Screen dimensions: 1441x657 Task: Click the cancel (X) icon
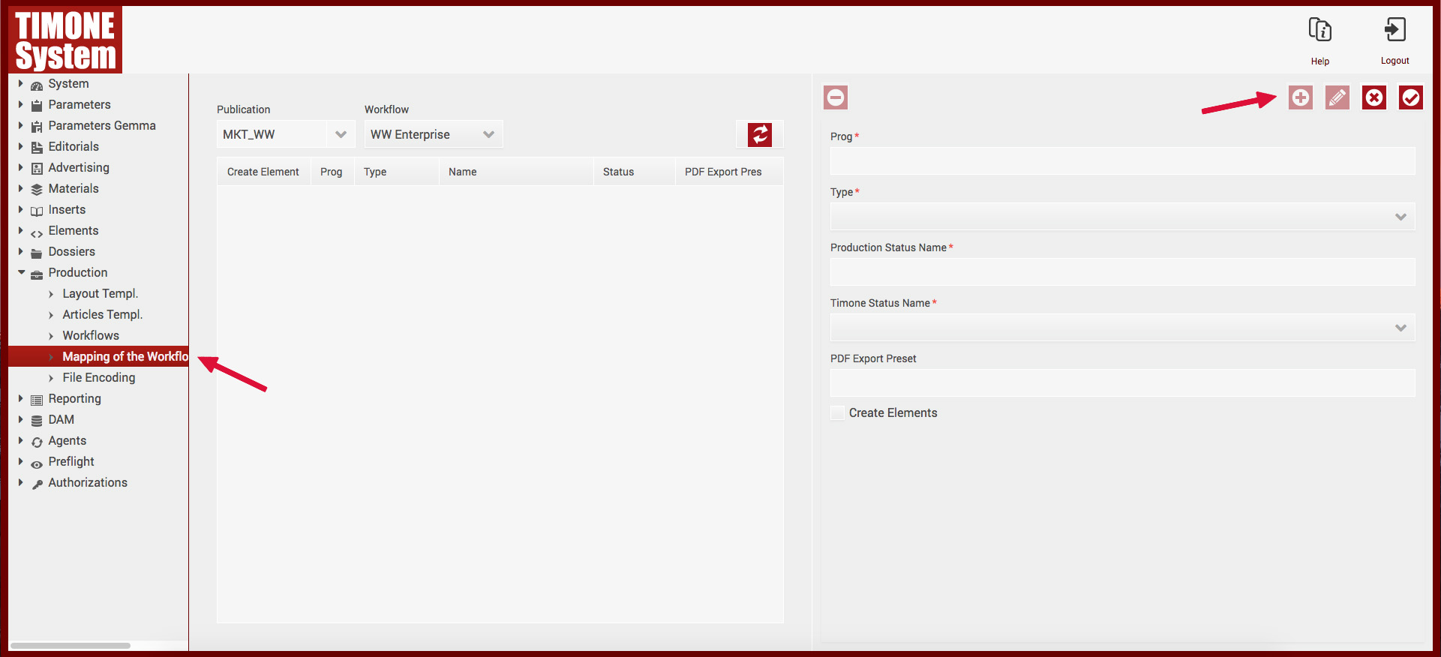click(x=1374, y=97)
